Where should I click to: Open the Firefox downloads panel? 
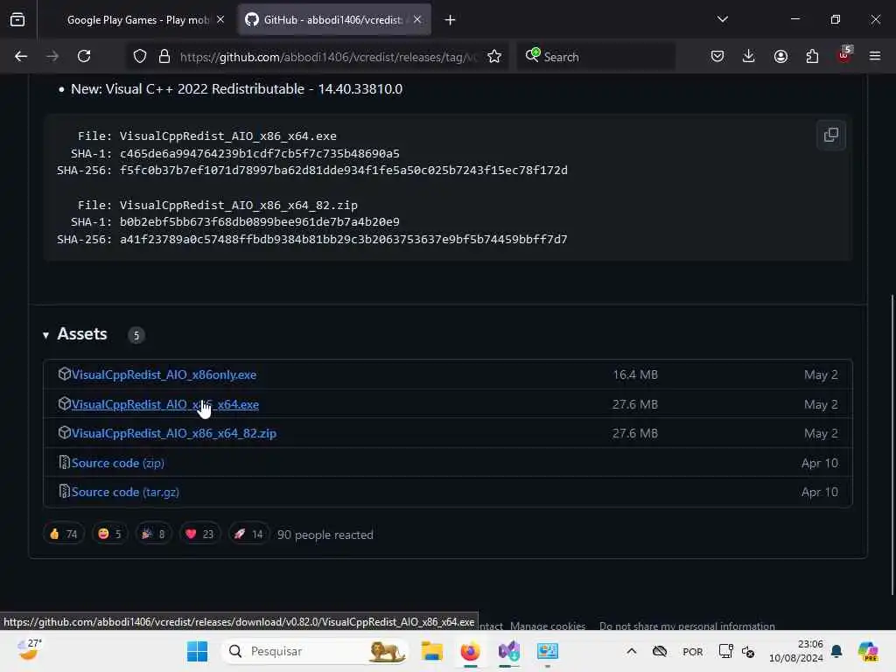click(749, 57)
